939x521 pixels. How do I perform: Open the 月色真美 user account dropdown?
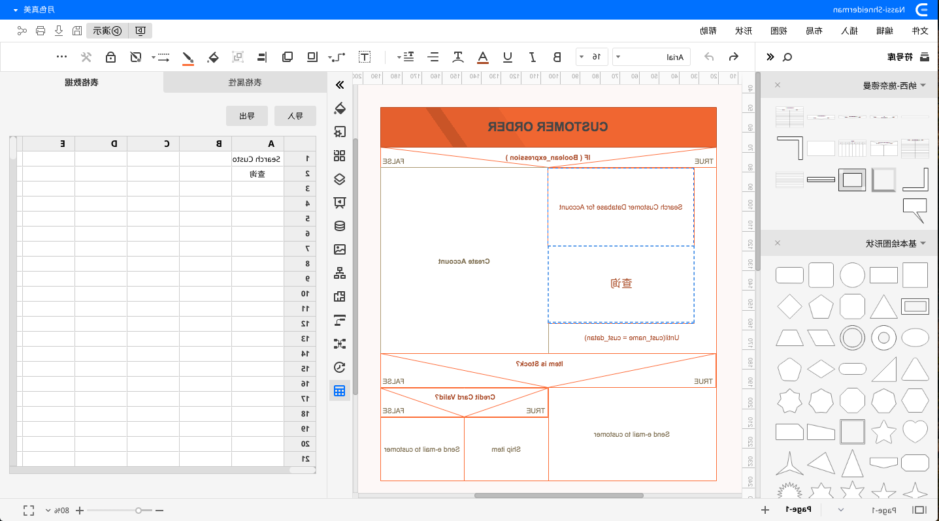tap(34, 9)
